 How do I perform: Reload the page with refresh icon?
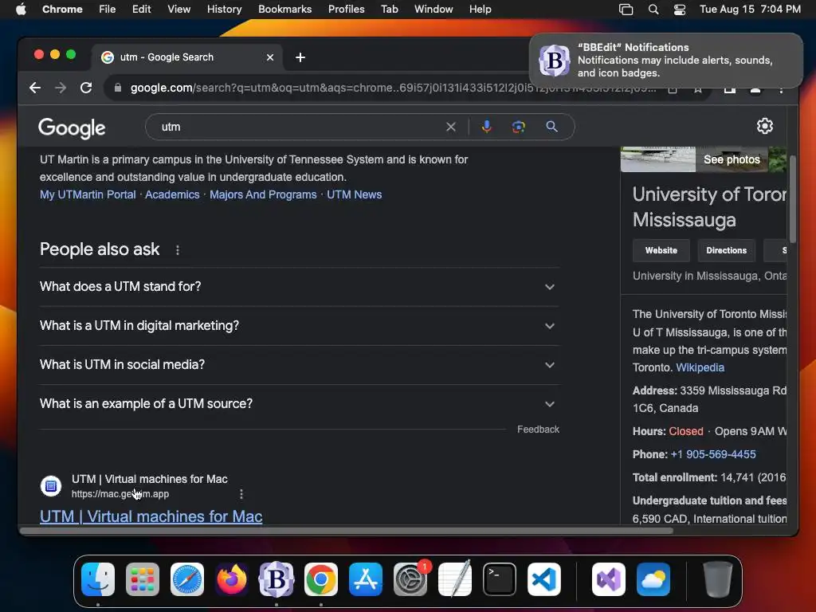click(86, 88)
